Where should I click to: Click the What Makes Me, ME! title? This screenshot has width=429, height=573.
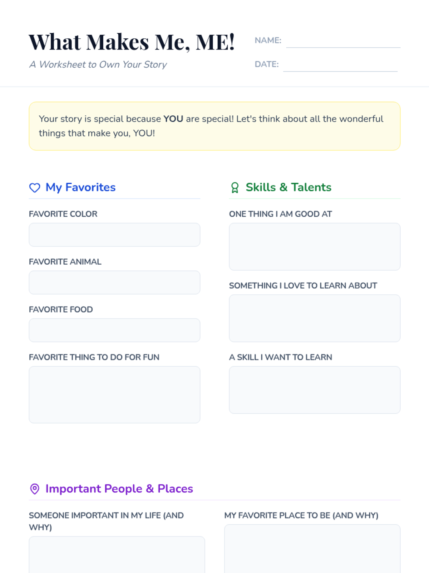click(132, 42)
